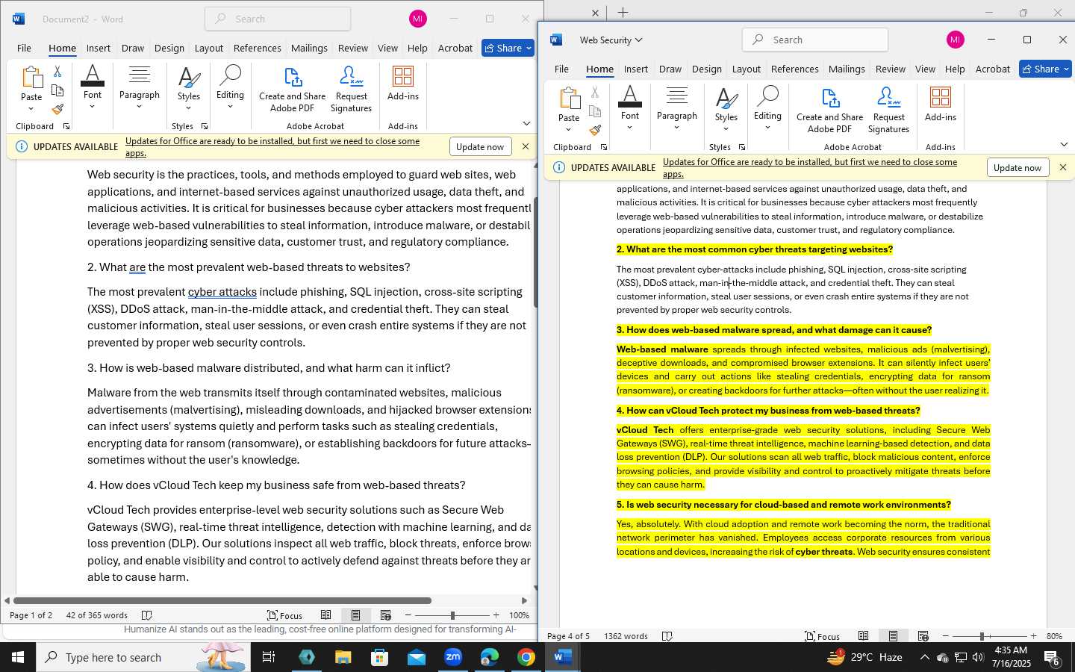Click Request Signatures in Web Security window
The width and height of the screenshot is (1075, 672).
click(888, 110)
